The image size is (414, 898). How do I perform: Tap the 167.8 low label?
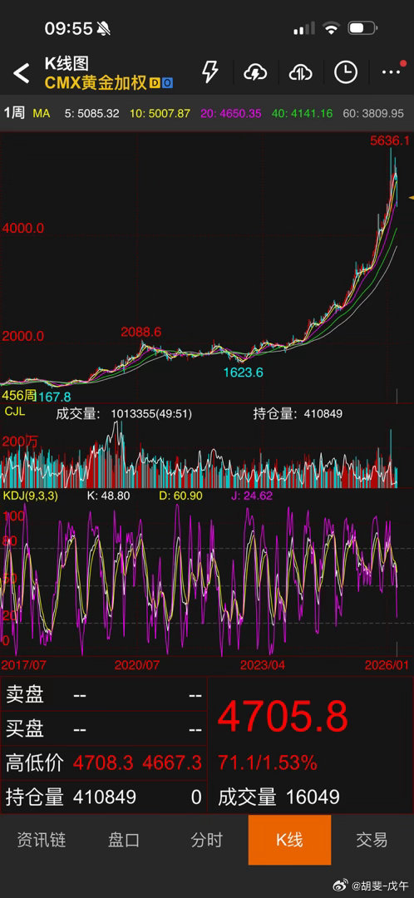click(x=54, y=396)
